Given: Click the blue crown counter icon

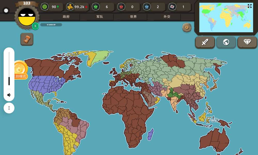Looking at the screenshot, I should pos(147,7).
